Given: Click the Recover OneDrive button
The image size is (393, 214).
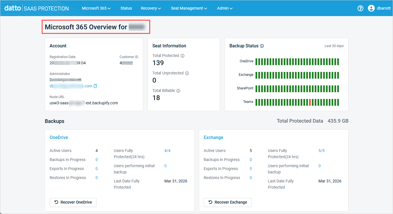Looking at the screenshot, I should pos(73,202).
